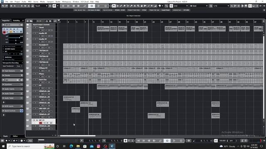This screenshot has height=149, width=266.
Task: Expand the Equalizers inspector section
Action: 12,84
